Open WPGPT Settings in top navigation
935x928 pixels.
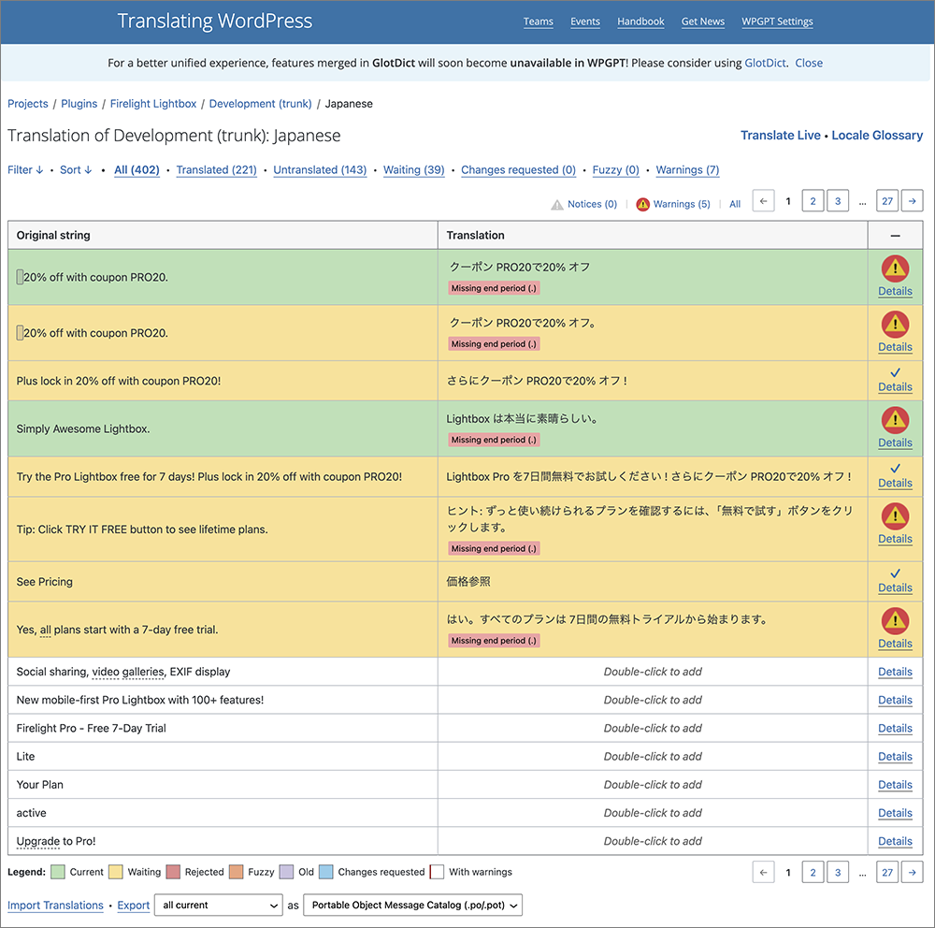pyautogui.click(x=777, y=22)
